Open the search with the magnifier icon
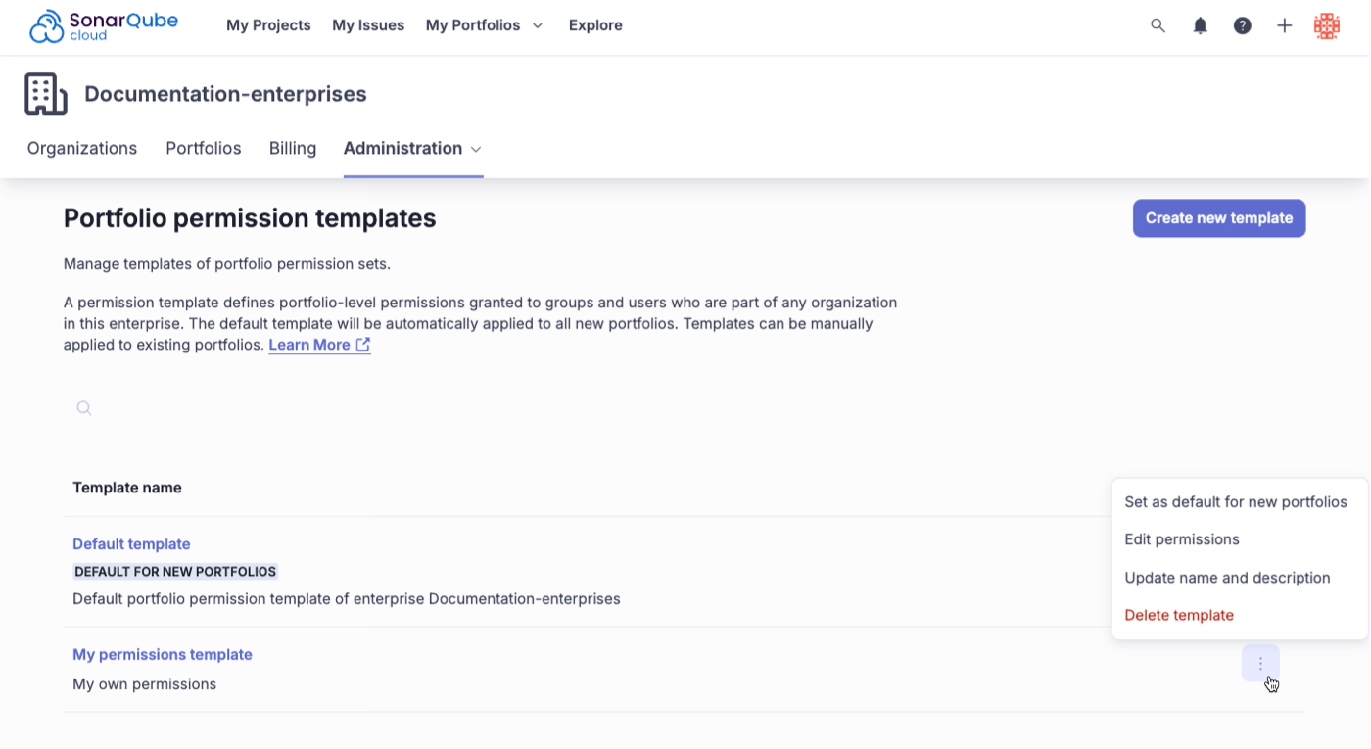1371x749 pixels. coord(1158,25)
